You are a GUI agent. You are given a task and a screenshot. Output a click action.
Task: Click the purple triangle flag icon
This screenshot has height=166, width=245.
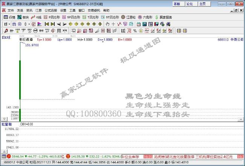coord(40,24)
